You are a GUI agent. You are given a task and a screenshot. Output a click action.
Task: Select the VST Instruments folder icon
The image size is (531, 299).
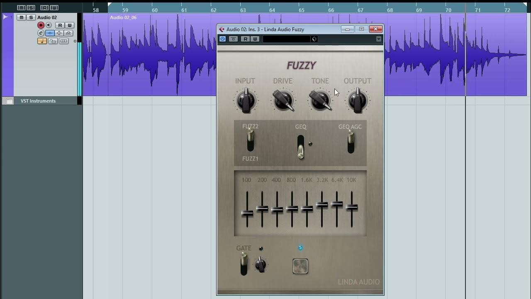pyautogui.click(x=9, y=101)
